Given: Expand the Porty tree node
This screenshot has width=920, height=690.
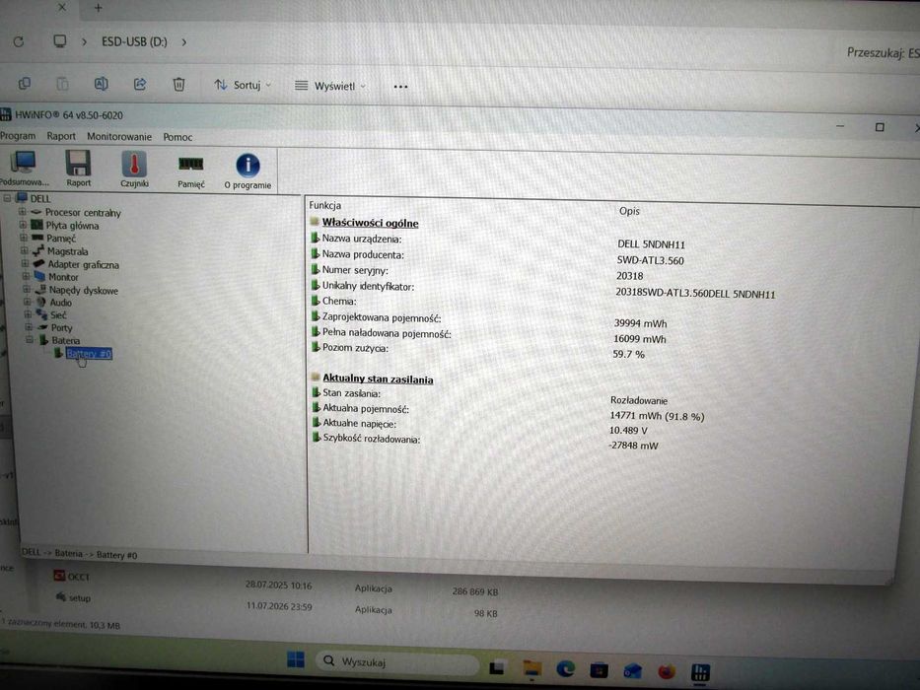Looking at the screenshot, I should click(x=29, y=327).
